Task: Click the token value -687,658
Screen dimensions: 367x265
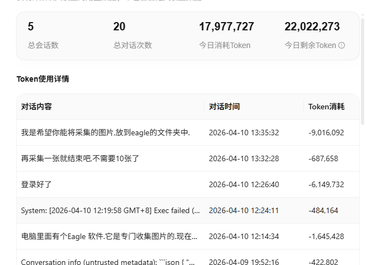Action: click(x=323, y=158)
